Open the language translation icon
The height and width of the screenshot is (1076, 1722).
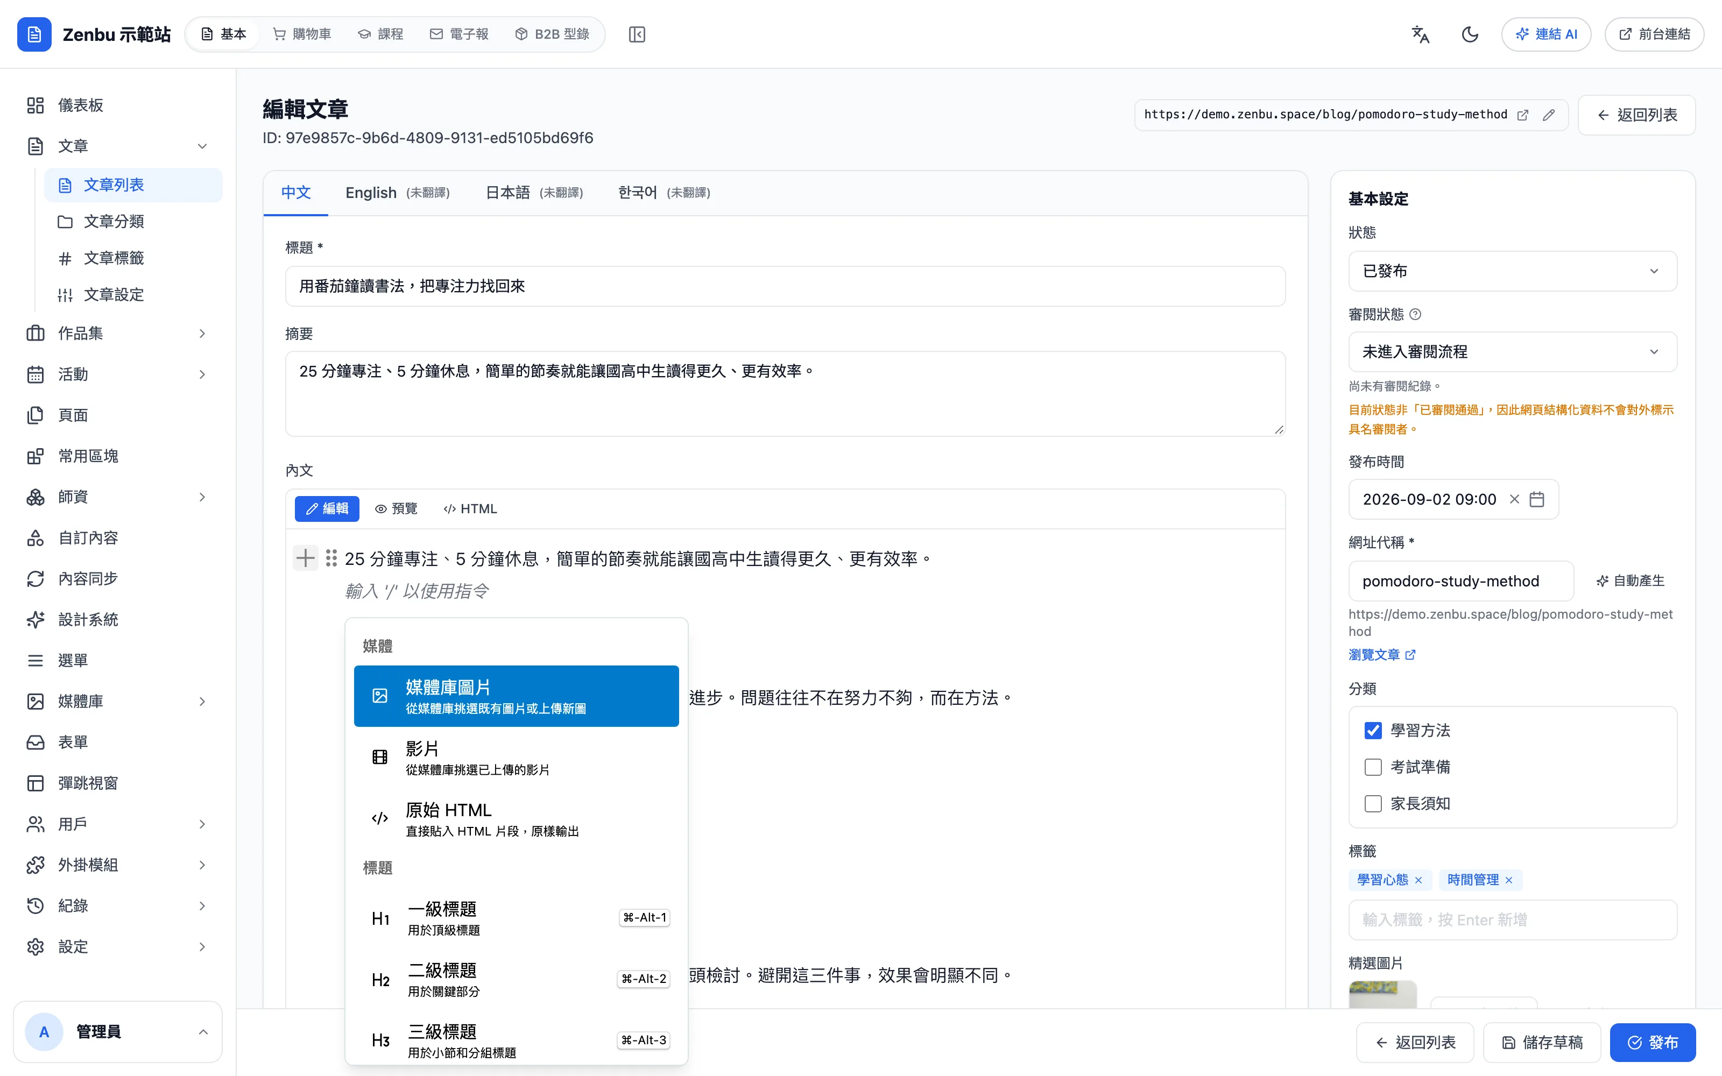[1420, 34]
